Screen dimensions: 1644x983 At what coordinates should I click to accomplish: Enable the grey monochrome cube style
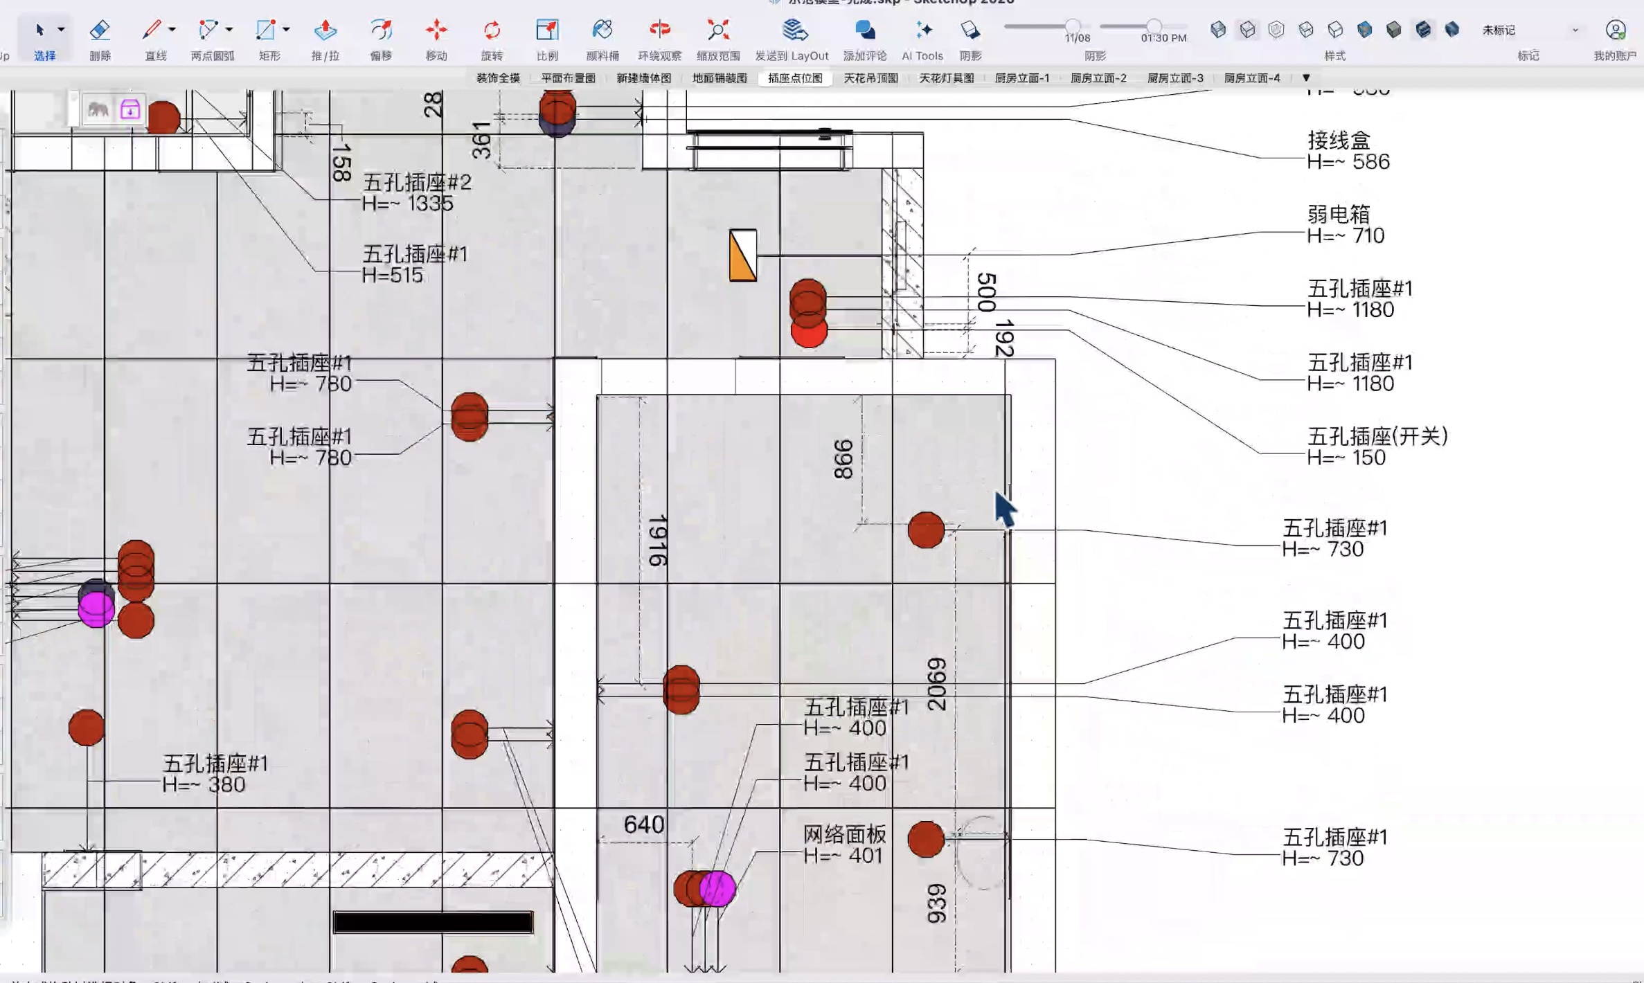point(1393,30)
